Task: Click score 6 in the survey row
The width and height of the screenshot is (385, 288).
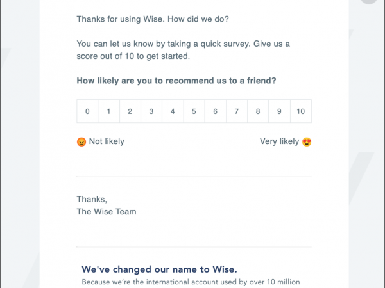Action: tap(215, 111)
